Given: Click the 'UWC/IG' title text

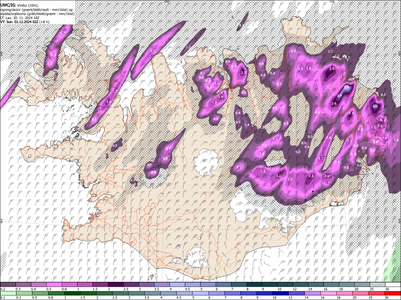Looking at the screenshot, I should click(8, 5).
